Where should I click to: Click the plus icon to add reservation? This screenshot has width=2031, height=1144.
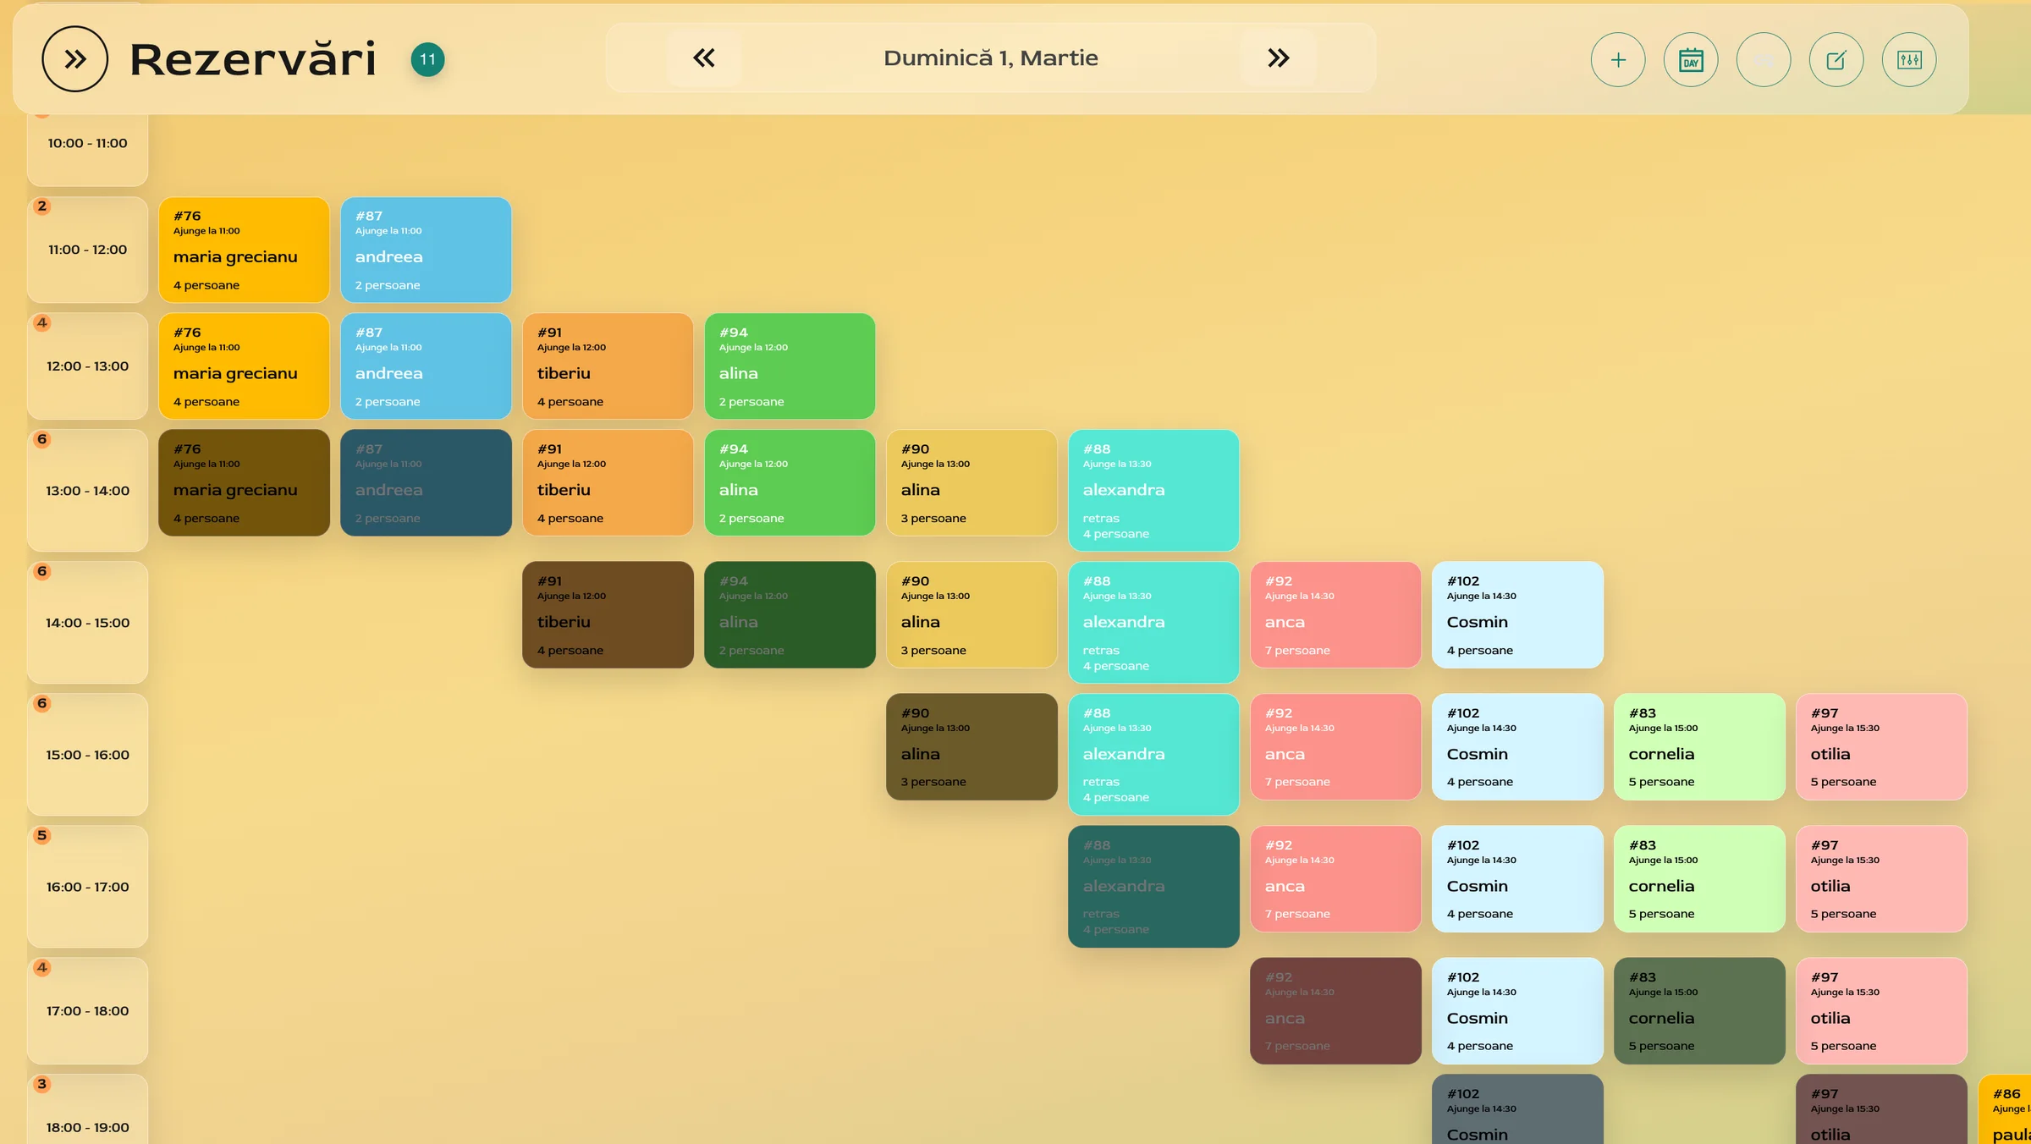click(1618, 60)
